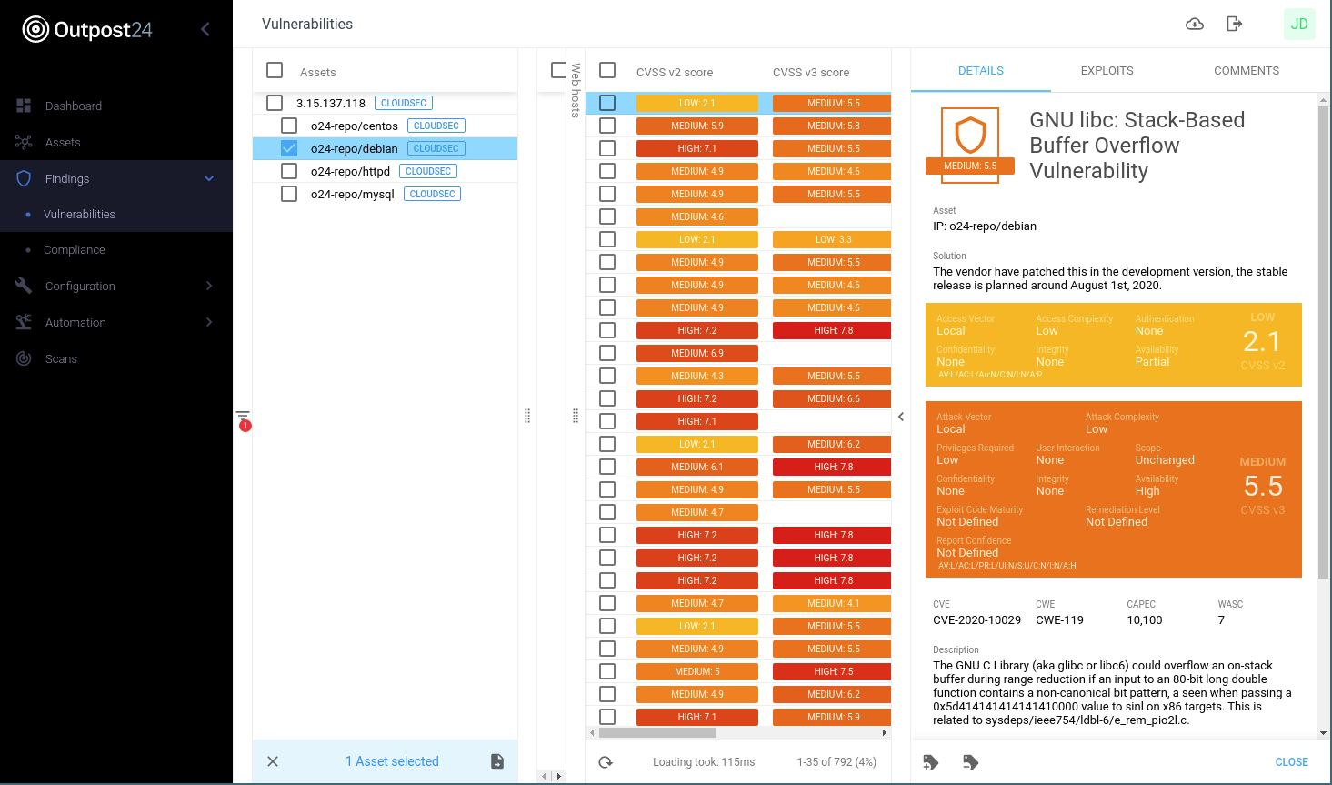
Task: Click the web hosts panel resize handle
Action: [x=576, y=416]
